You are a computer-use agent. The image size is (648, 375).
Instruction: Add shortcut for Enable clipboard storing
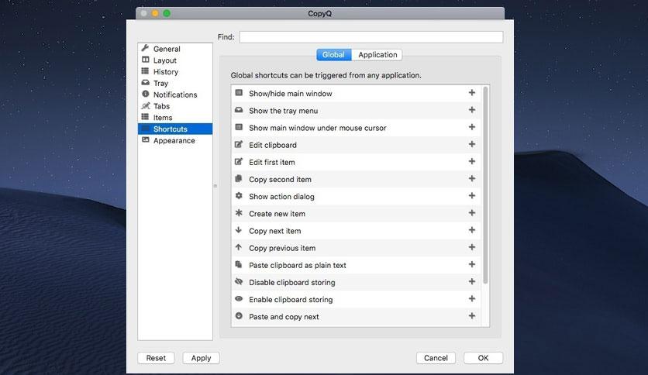pos(471,298)
